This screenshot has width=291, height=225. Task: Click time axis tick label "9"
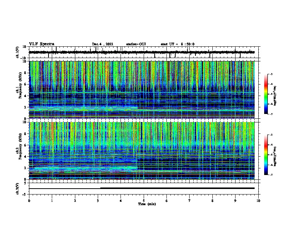235,201
